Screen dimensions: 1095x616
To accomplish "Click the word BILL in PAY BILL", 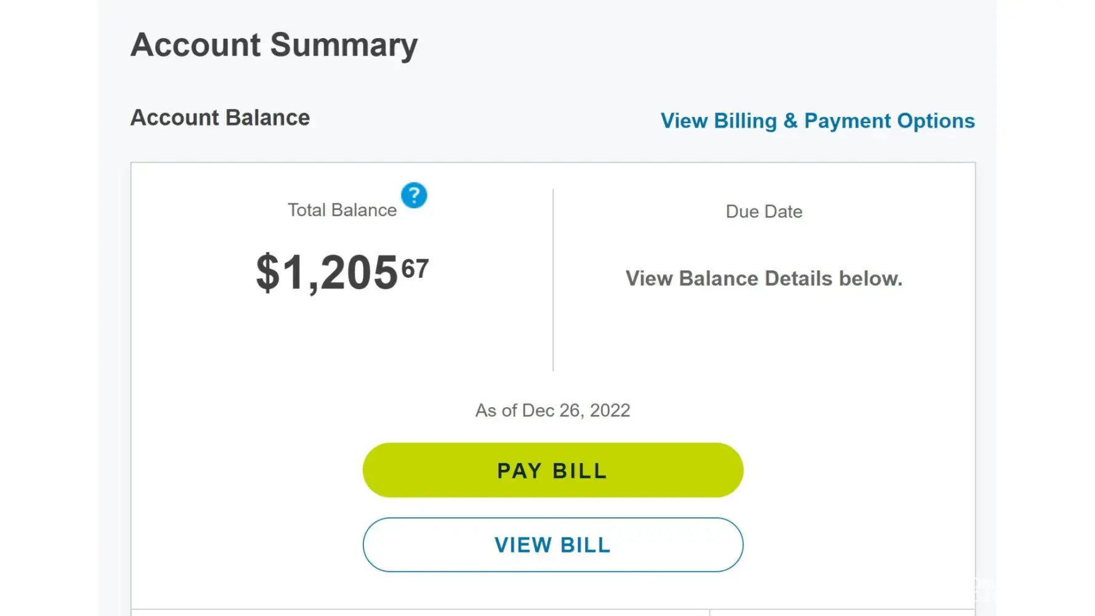I will tap(580, 471).
